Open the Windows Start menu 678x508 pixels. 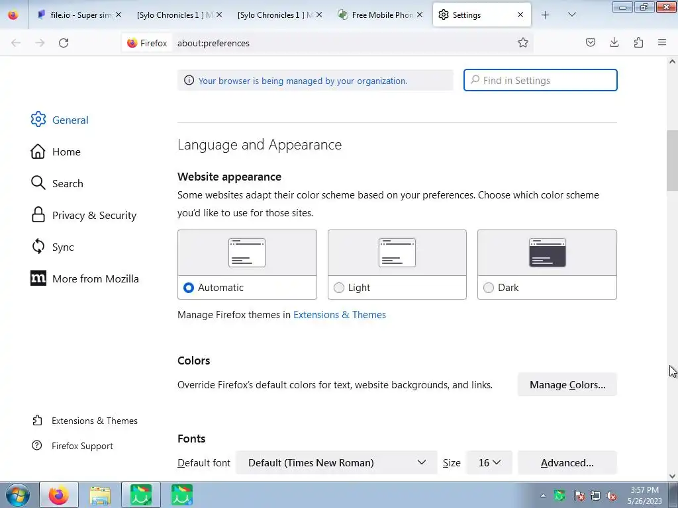[18, 495]
